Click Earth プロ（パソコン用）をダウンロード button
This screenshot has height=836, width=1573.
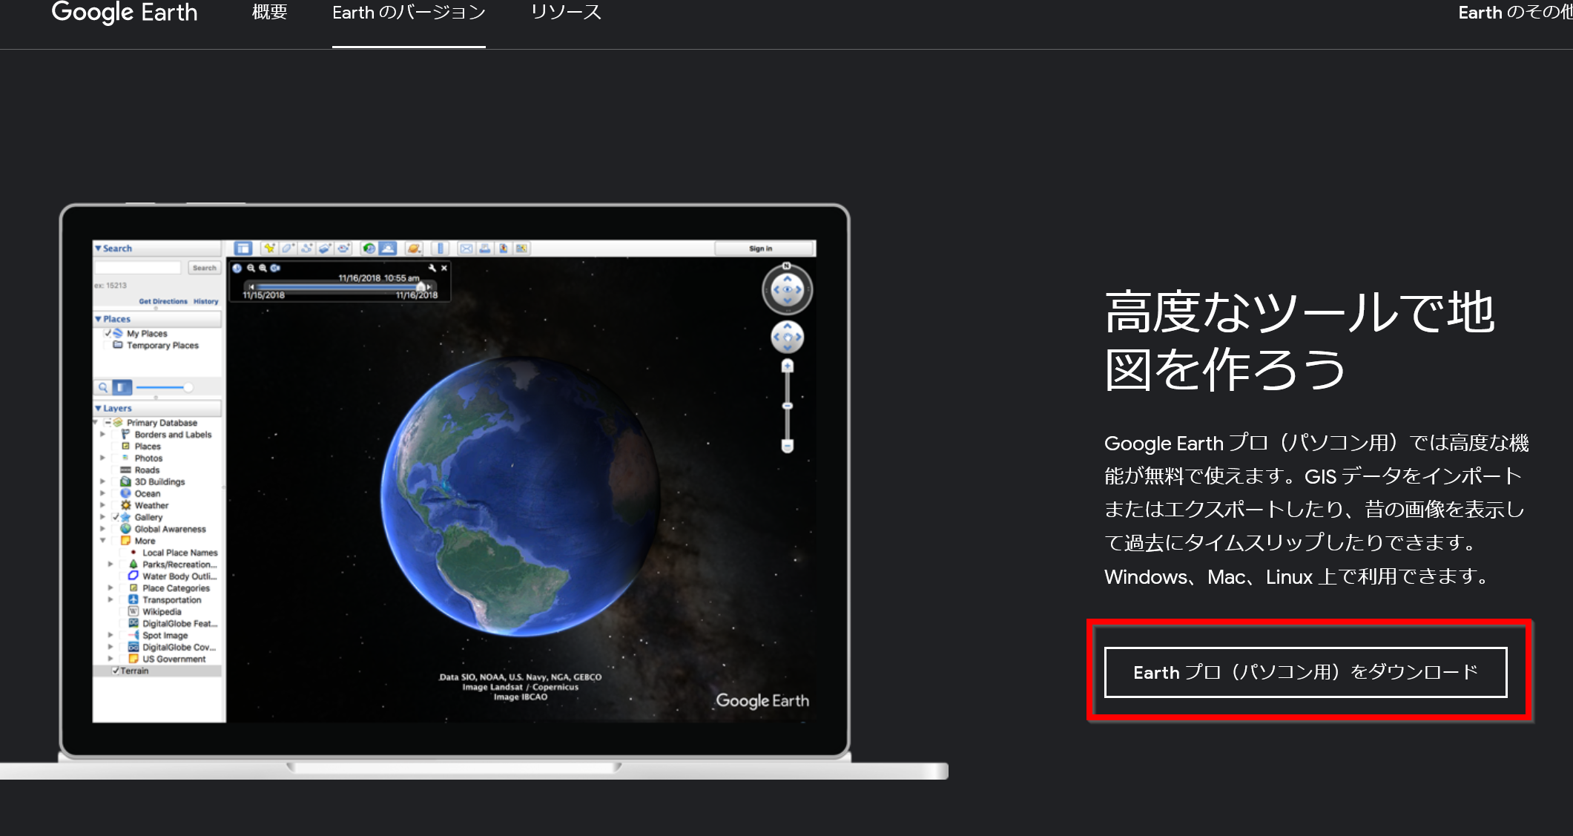[x=1305, y=672]
